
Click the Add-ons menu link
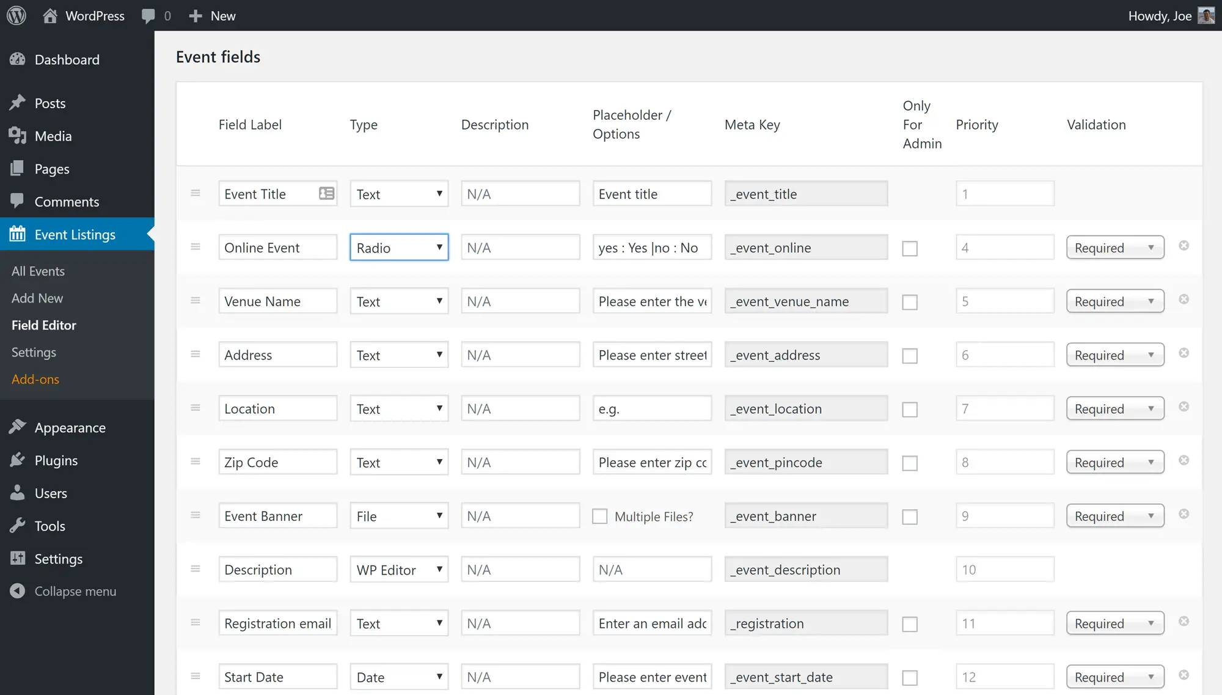pyautogui.click(x=35, y=378)
